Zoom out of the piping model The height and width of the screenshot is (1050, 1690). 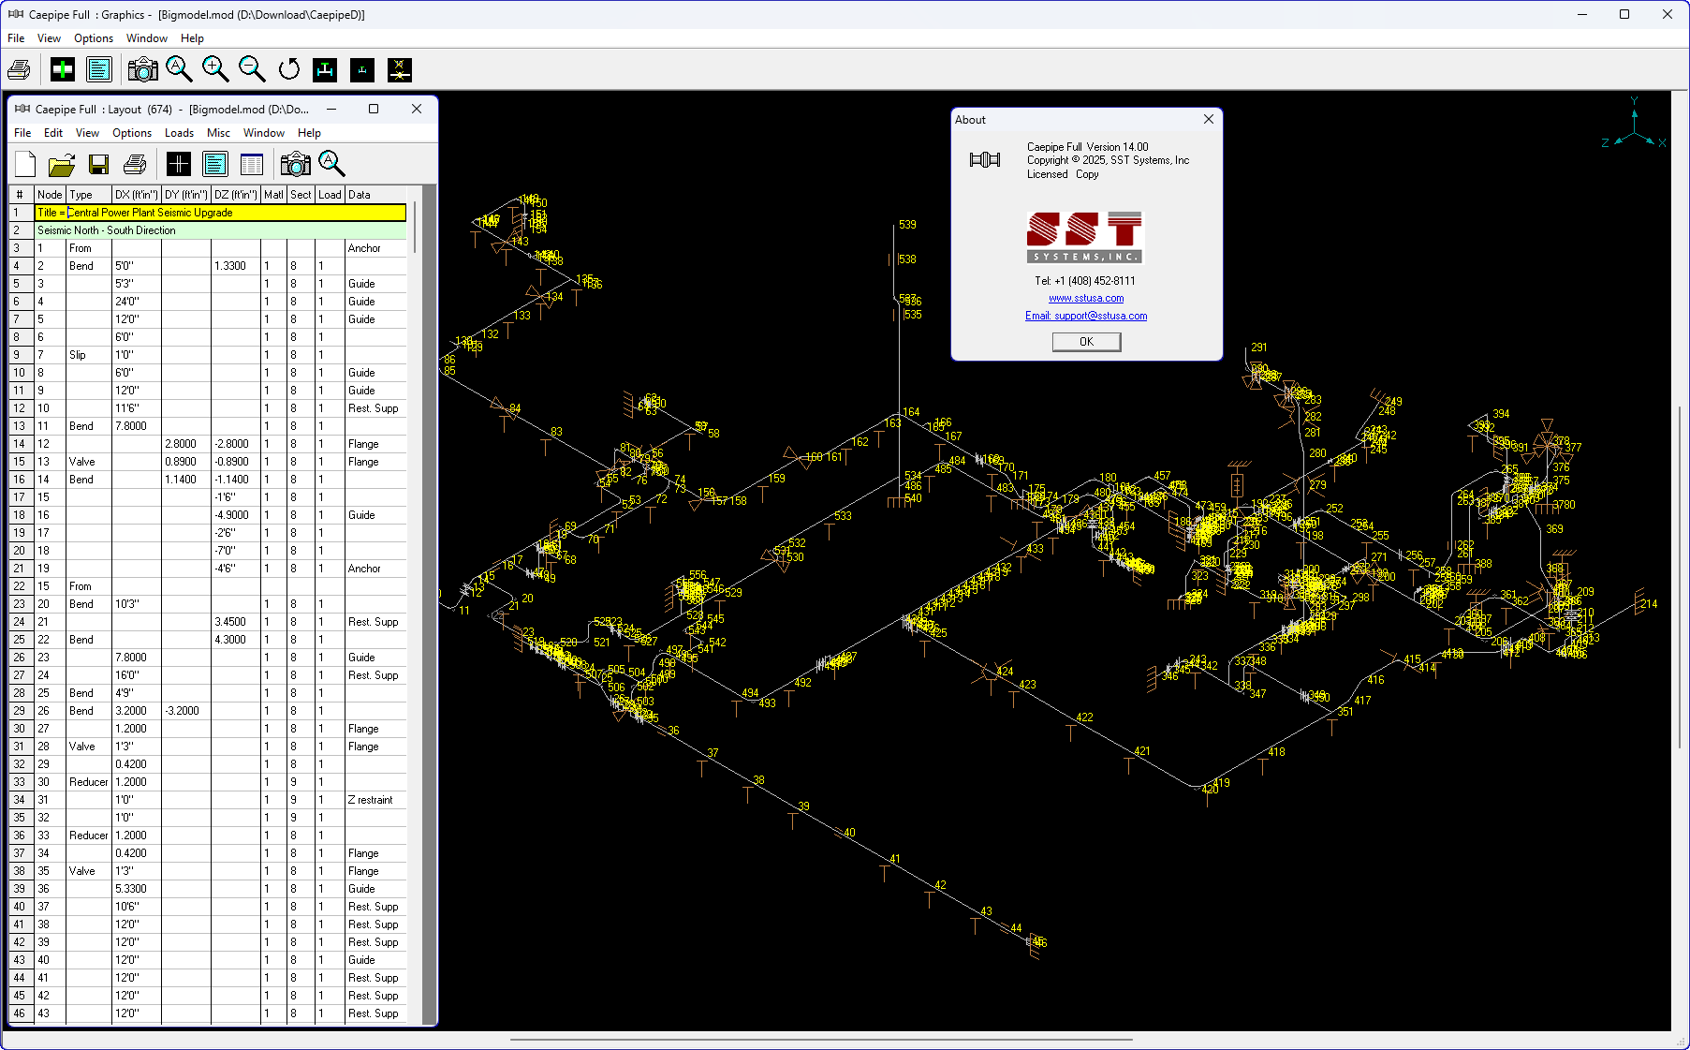(252, 70)
